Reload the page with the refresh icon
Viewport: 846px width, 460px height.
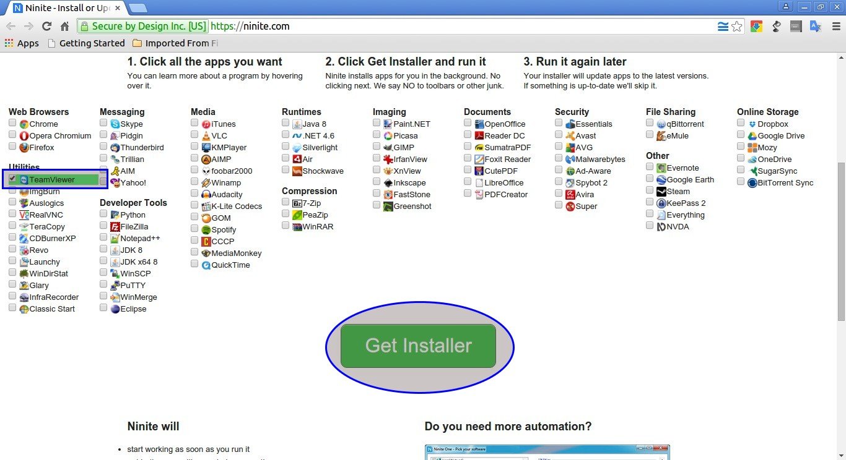(46, 26)
